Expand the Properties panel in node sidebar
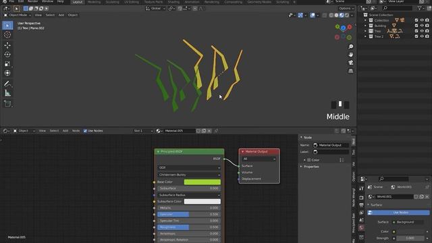The height and width of the screenshot is (243, 432). [x=311, y=167]
